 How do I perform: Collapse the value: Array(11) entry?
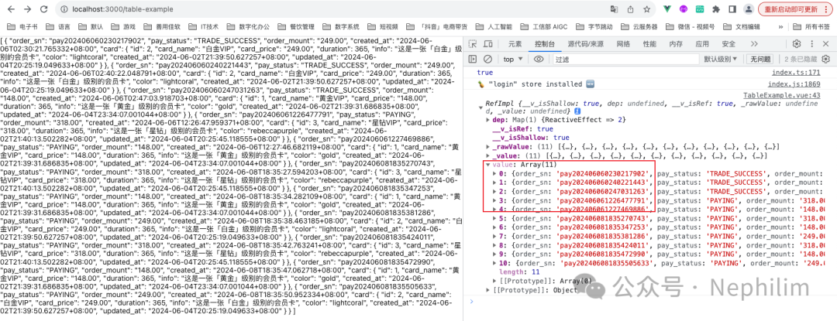[x=487, y=165]
